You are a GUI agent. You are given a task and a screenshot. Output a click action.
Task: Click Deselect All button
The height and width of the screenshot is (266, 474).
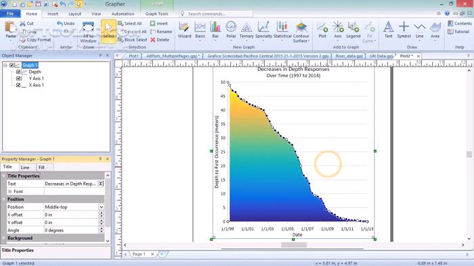point(133,31)
